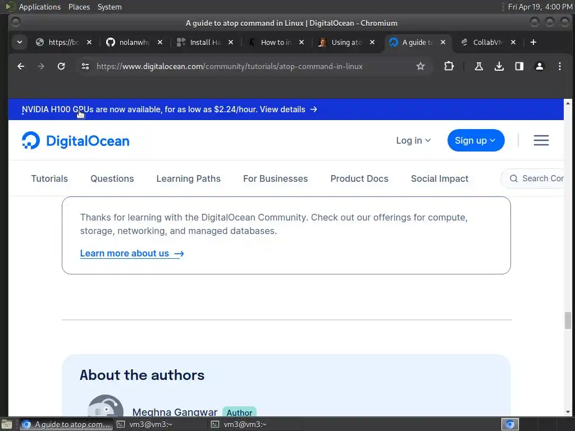The image size is (575, 431).
Task: Switch to the nolanwhy GitHub tab
Action: point(129,42)
